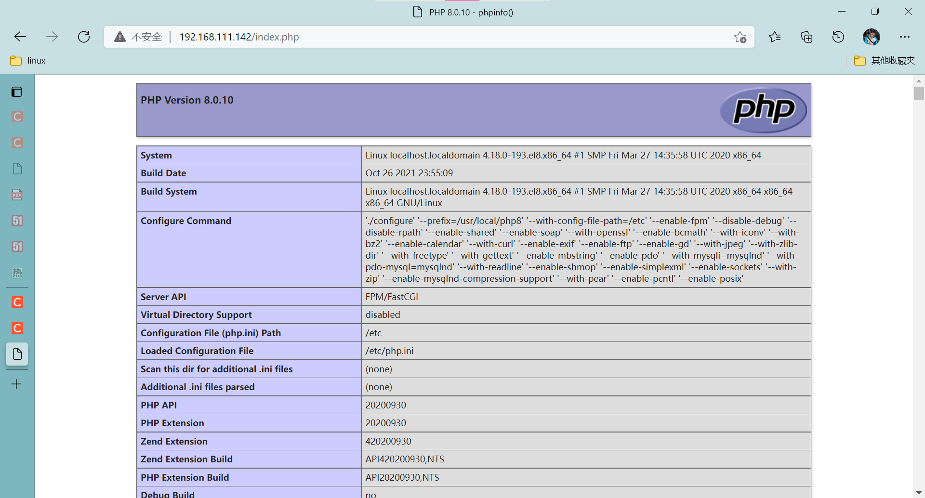Open the linux favorites folder
The width and height of the screenshot is (925, 498).
click(x=28, y=61)
